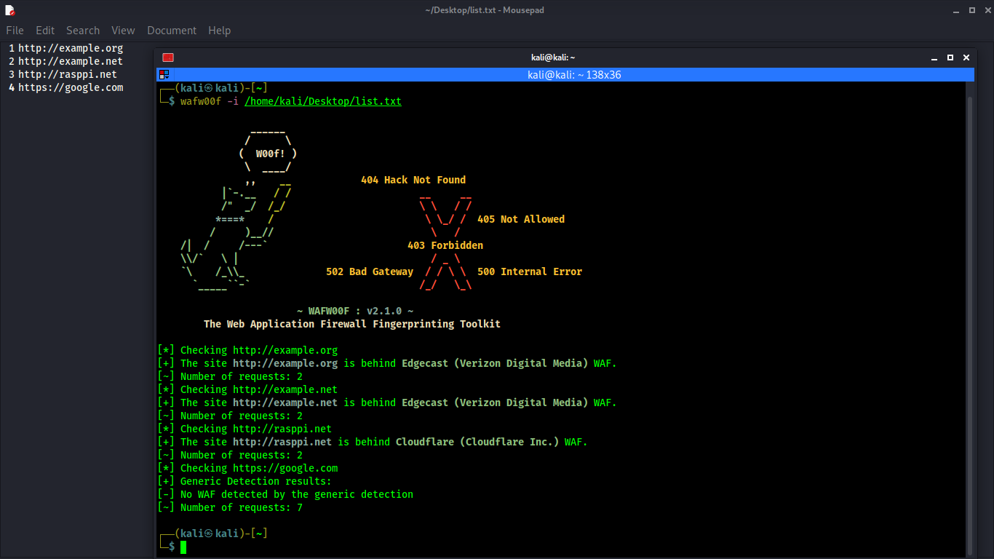Click the http://example.org text on line 1
Screen dimensions: 994x559
tap(72, 48)
